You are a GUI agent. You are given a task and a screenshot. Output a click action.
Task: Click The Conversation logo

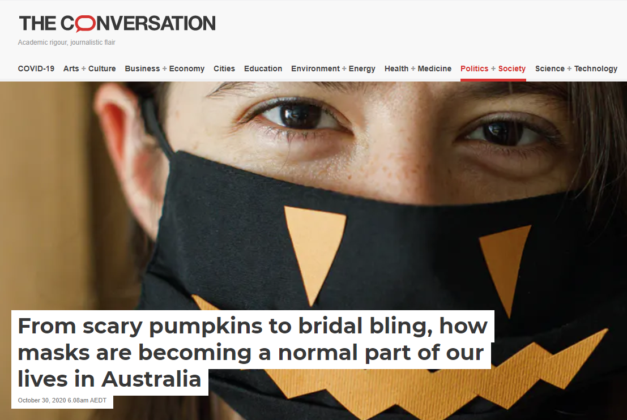(117, 24)
